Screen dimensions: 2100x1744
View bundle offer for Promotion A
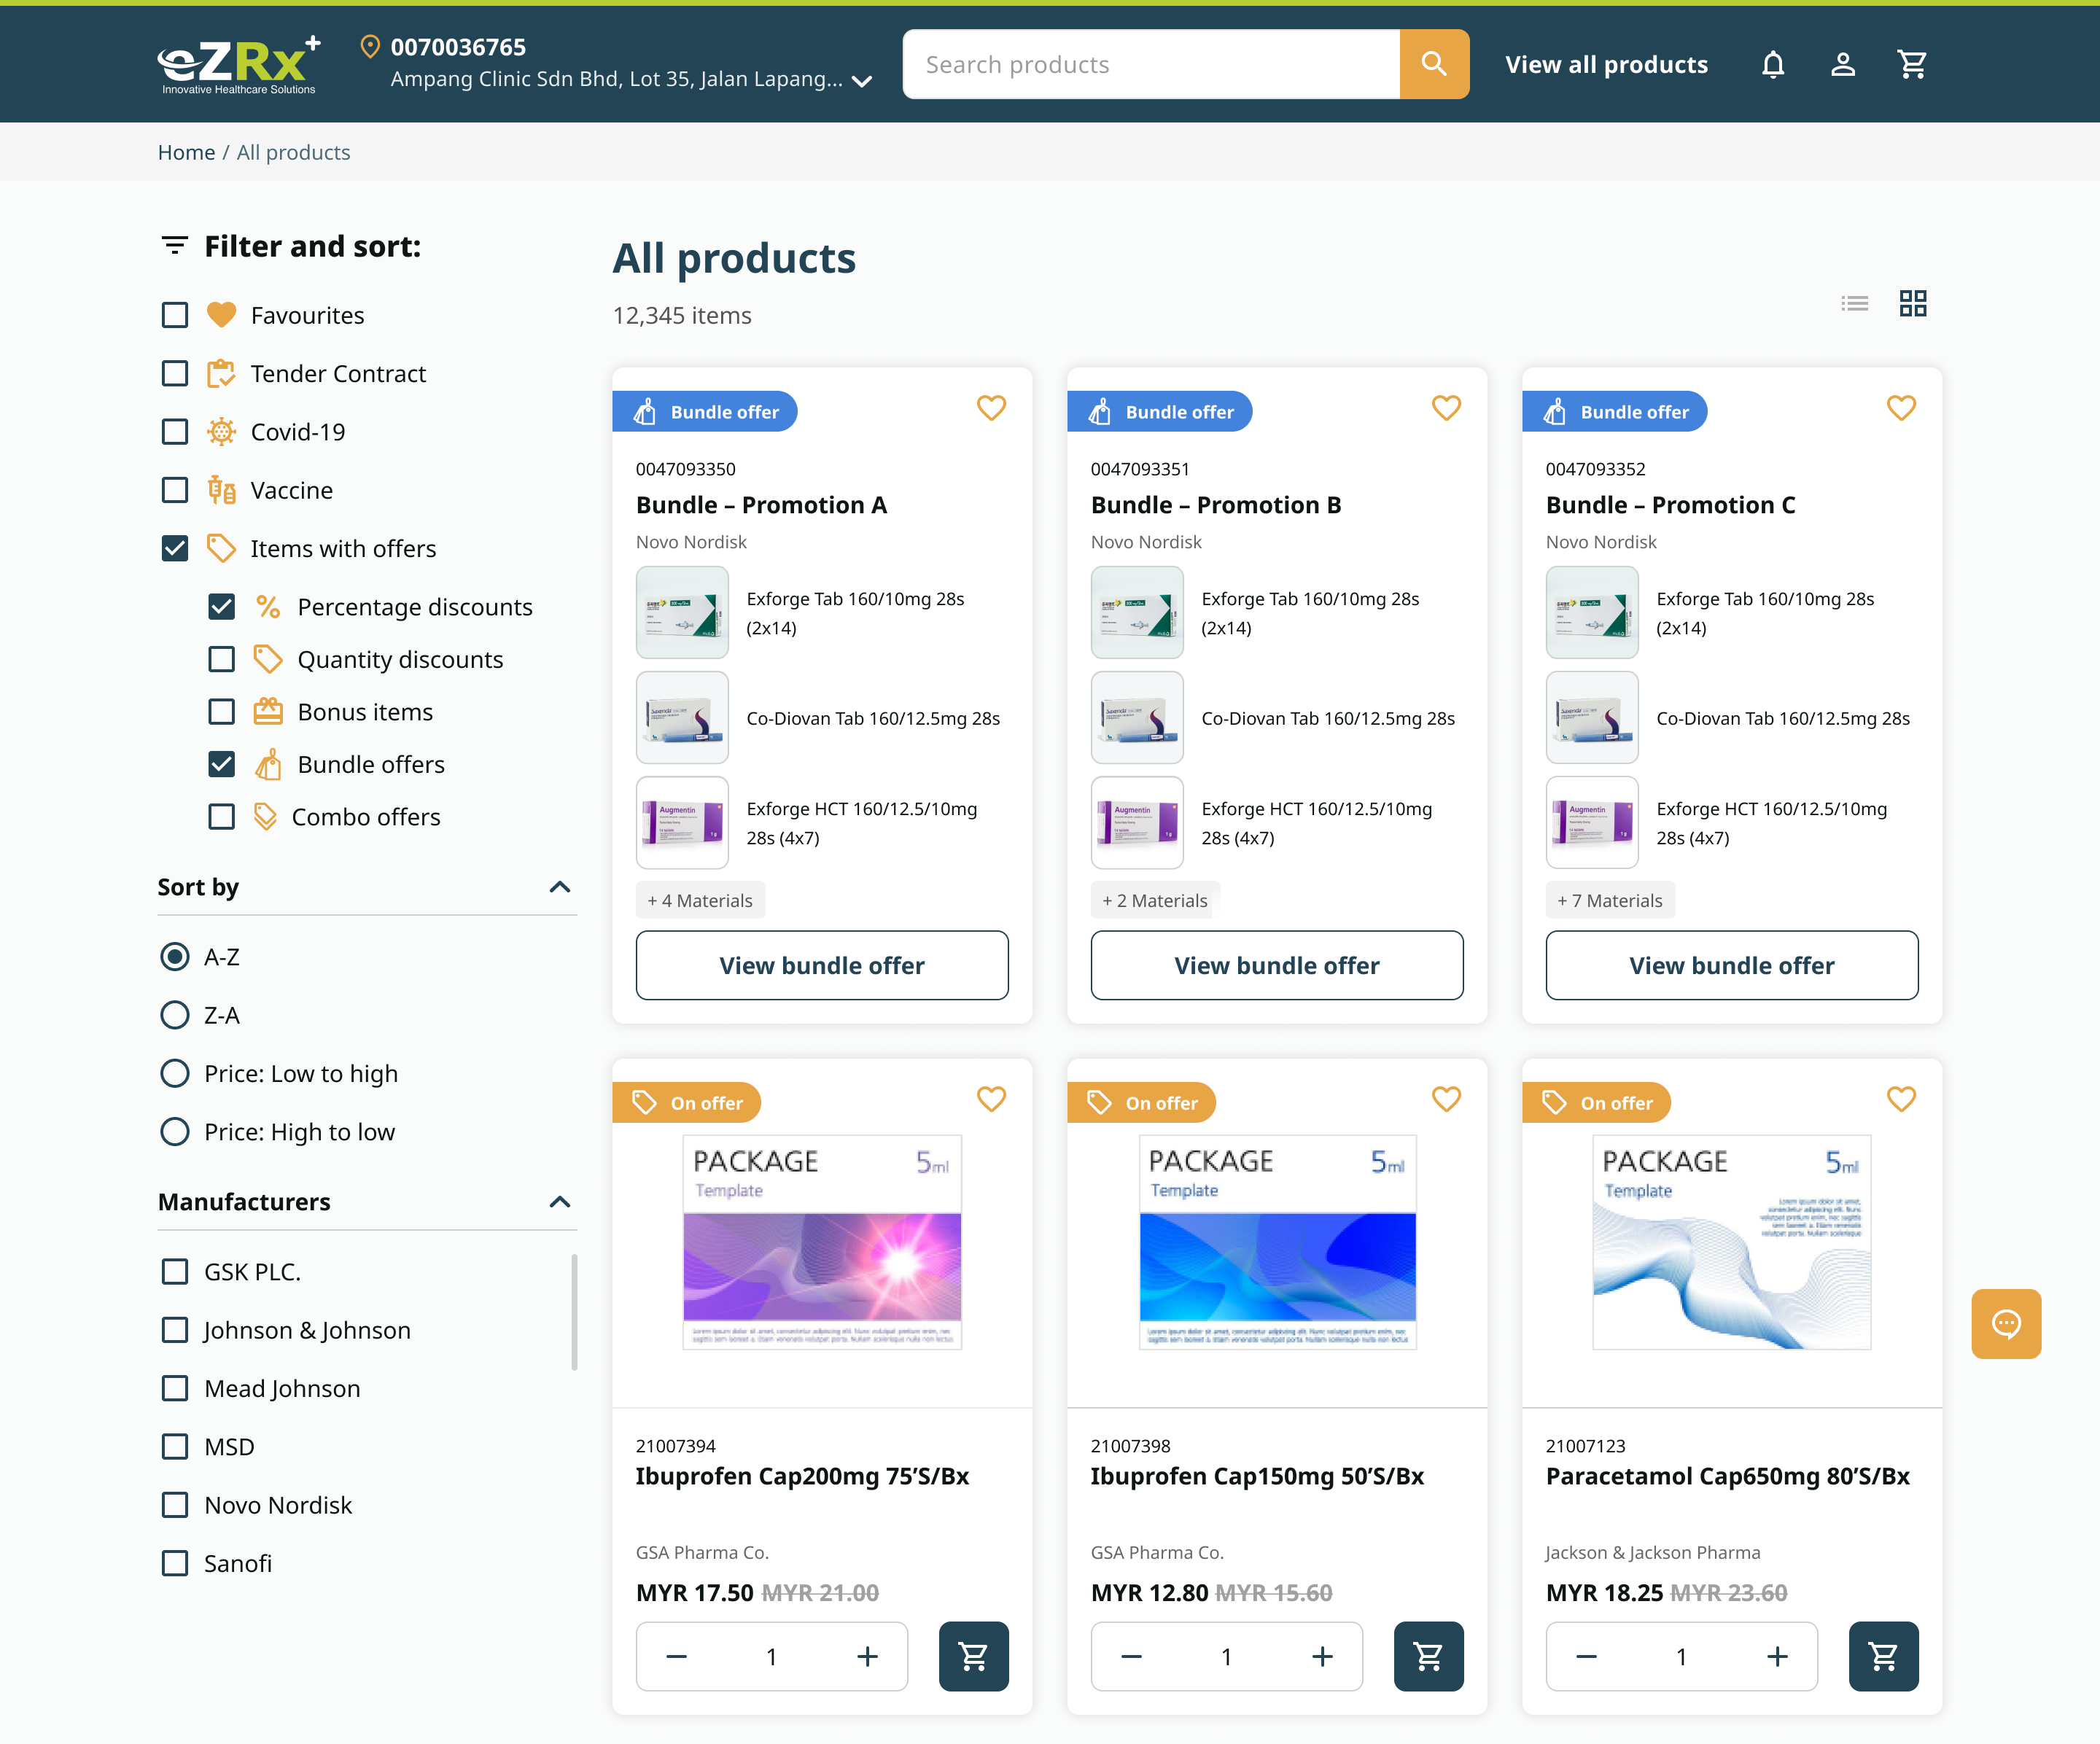[x=821, y=965]
